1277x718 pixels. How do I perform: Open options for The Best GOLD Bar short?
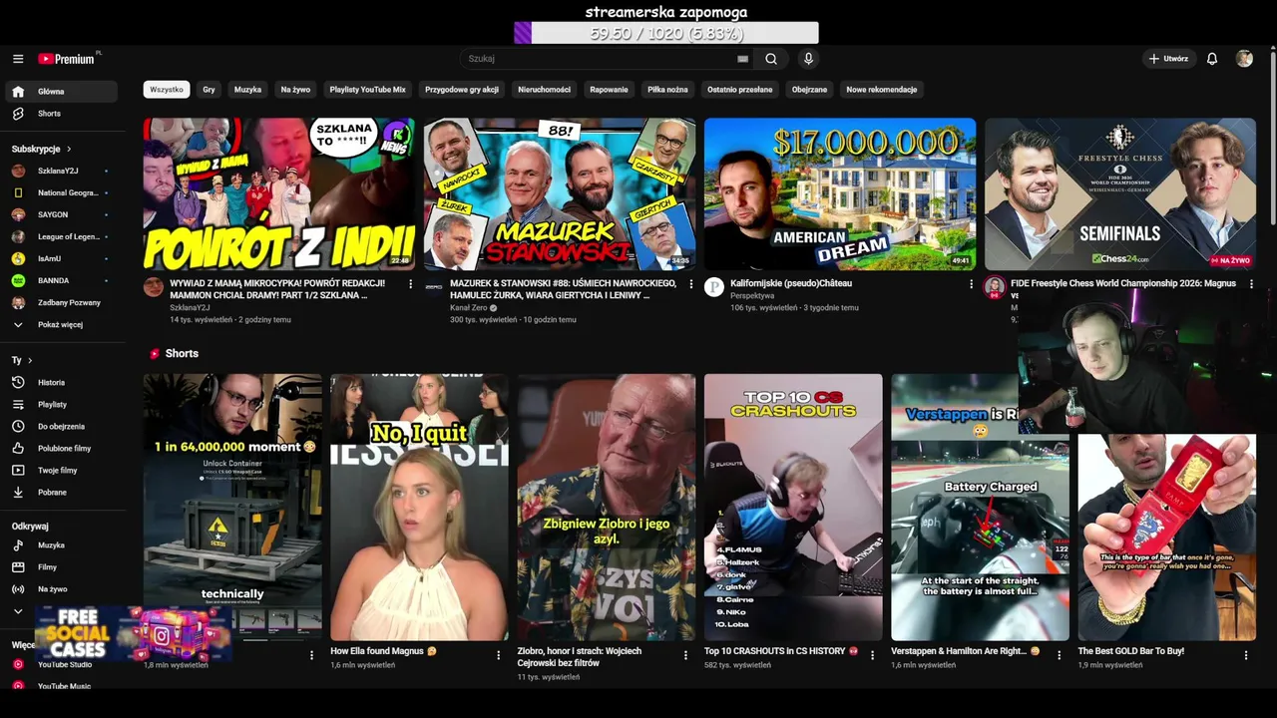[x=1245, y=655]
